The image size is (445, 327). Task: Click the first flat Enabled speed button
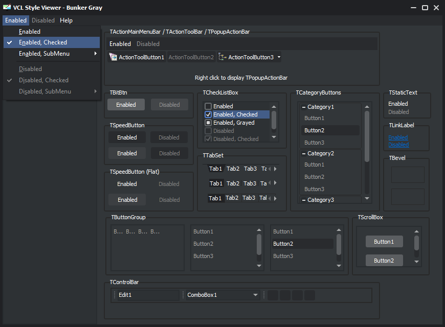127,184
